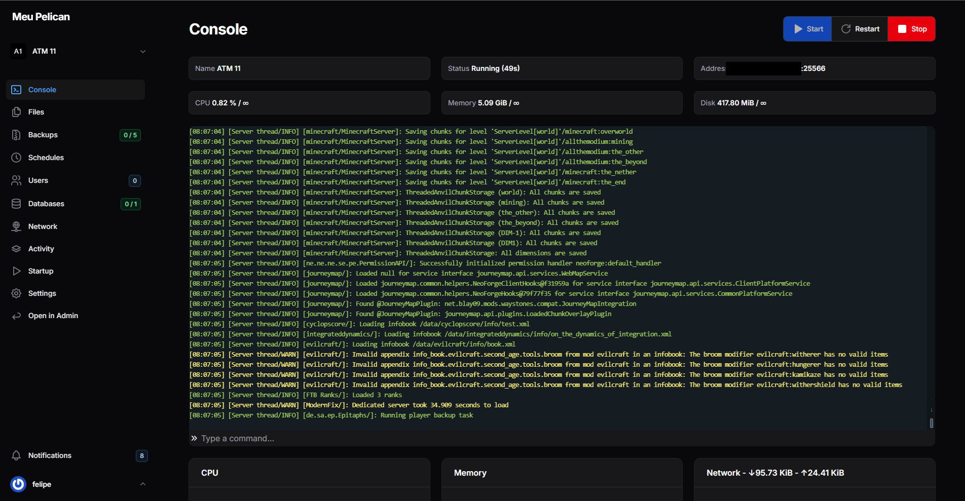Open server Settings page
965x501 pixels.
[76, 293]
